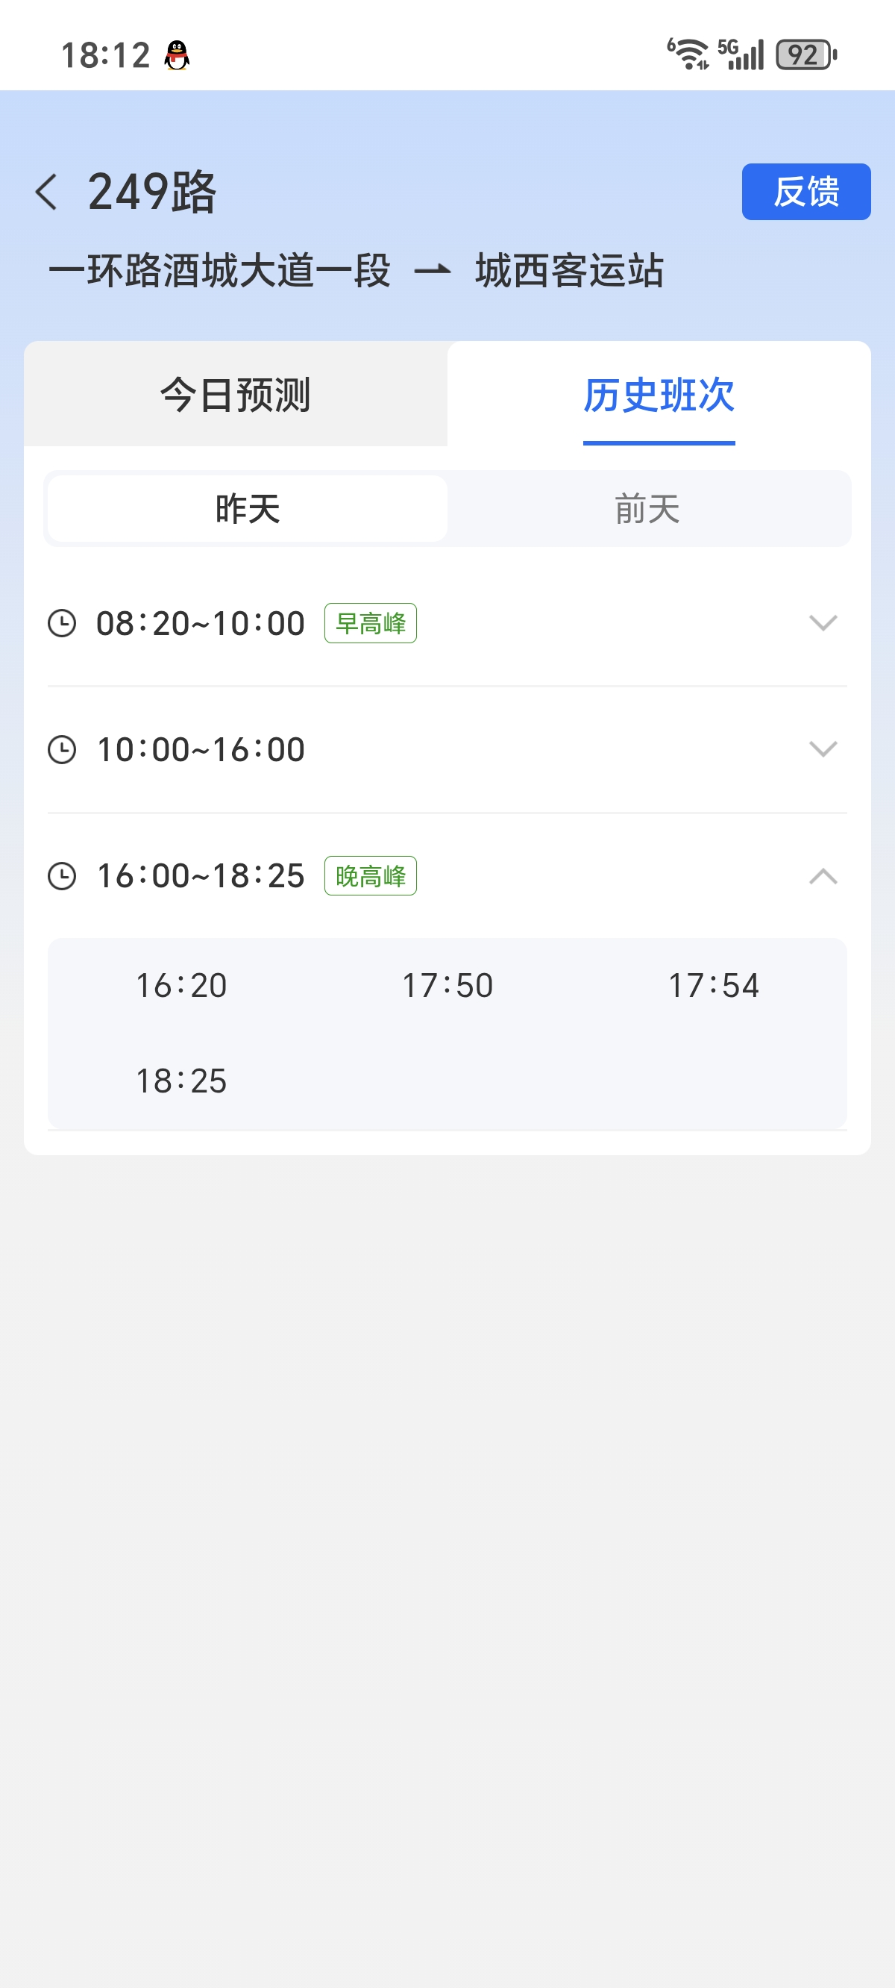
Task: Switch to the 今日预测 tab
Action: pyautogui.click(x=236, y=395)
